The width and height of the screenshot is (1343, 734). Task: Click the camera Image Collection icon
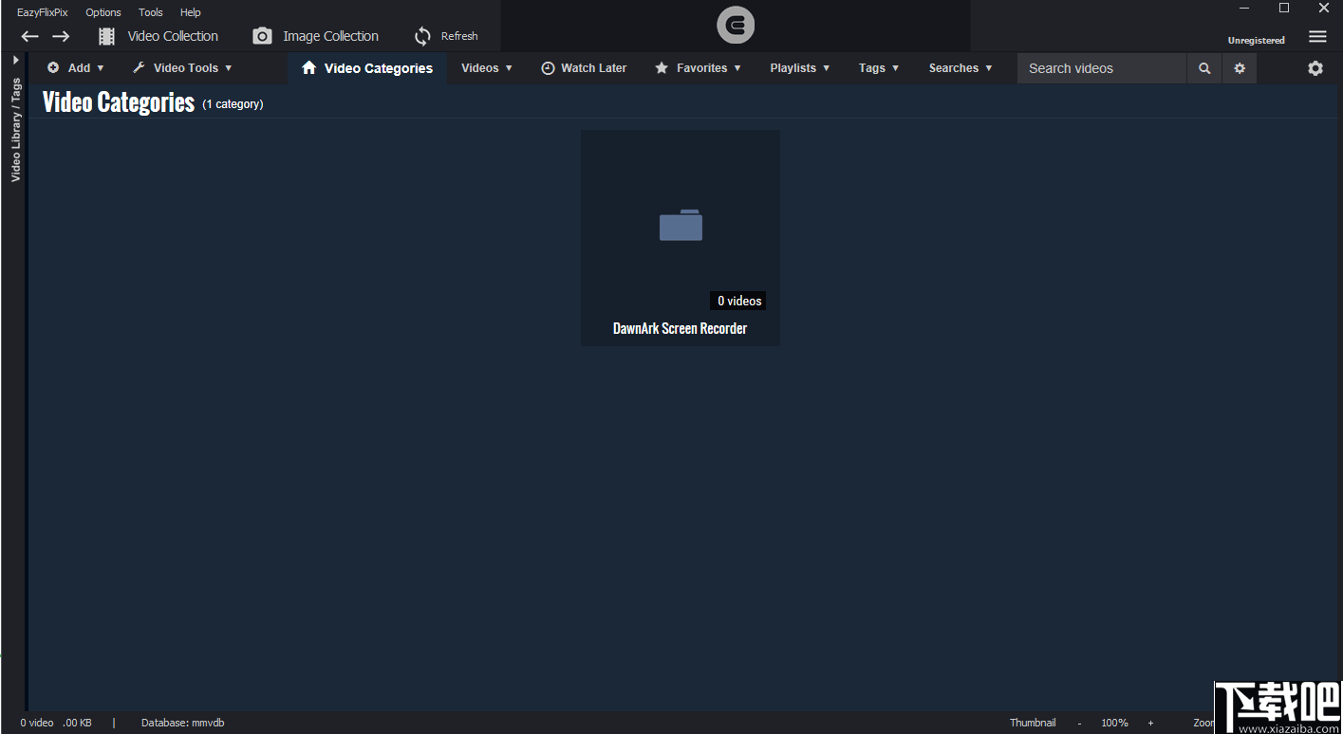tap(262, 36)
